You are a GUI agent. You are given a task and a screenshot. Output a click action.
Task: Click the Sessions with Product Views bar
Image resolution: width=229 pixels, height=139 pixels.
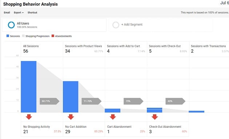[x=71, y=97]
